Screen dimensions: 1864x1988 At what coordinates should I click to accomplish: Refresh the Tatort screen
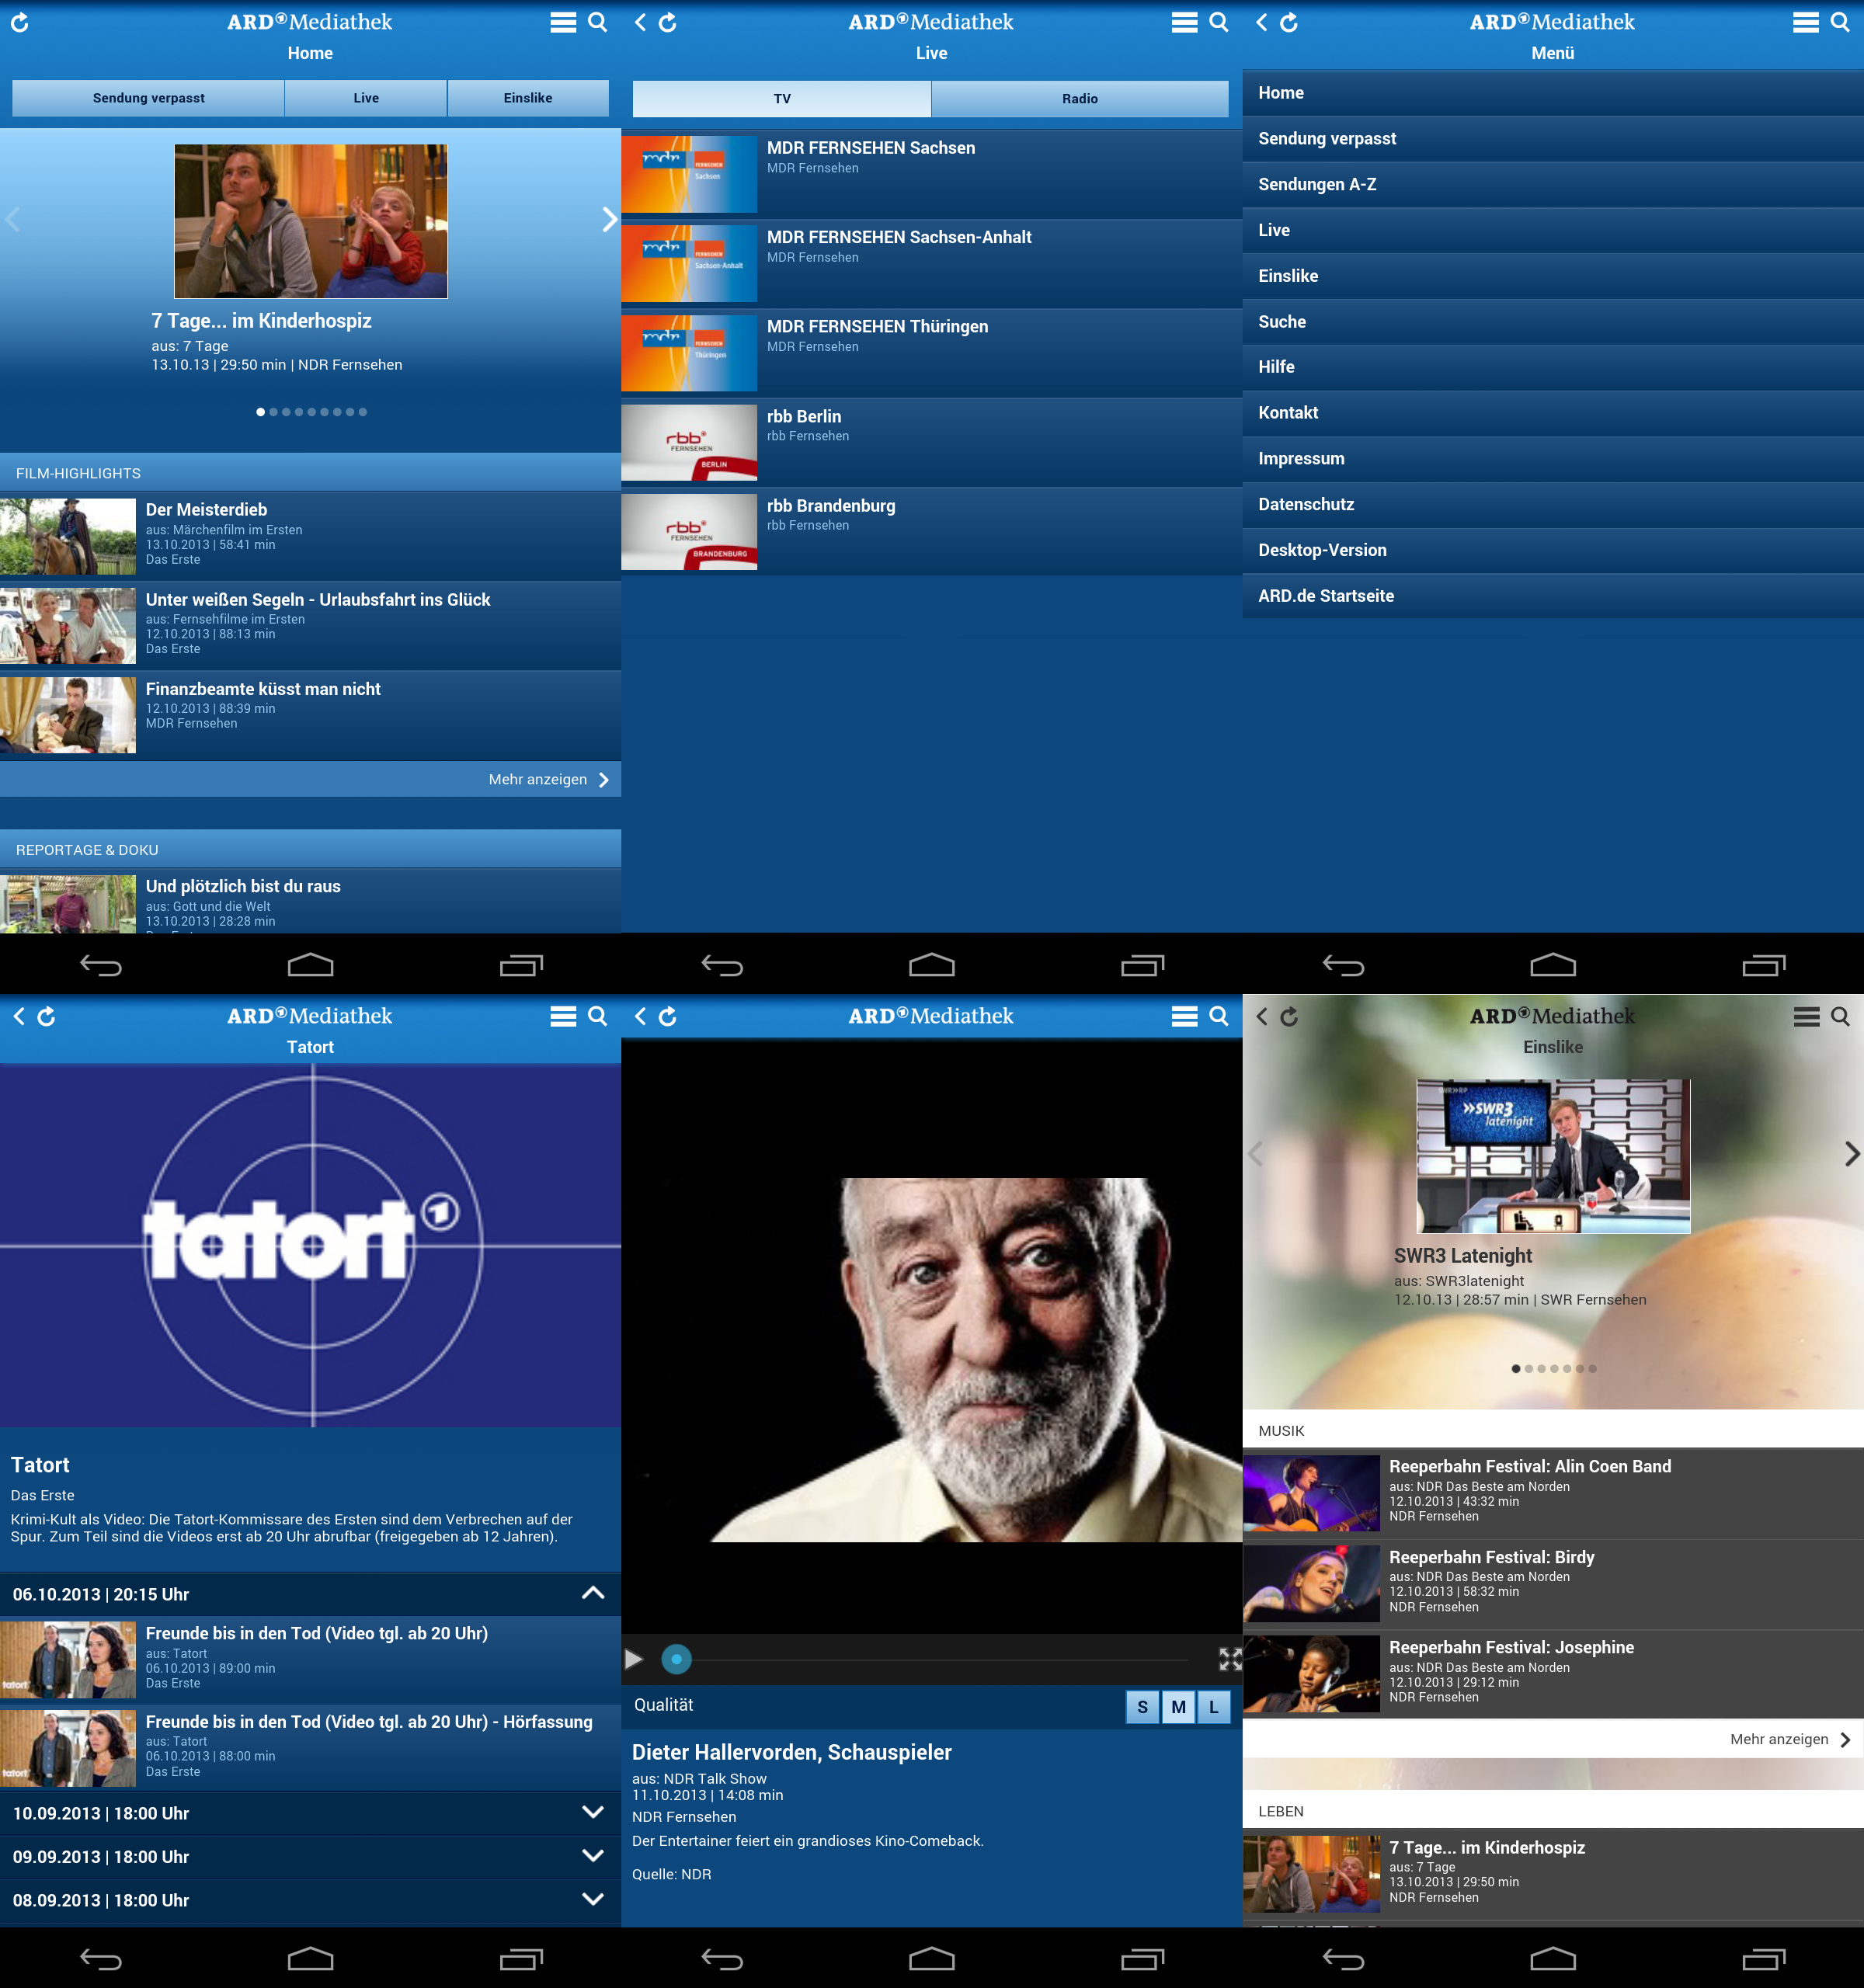coord(47,1016)
